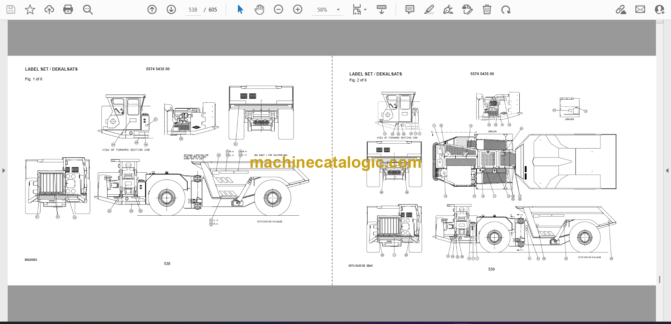Click the page number input field
This screenshot has height=324, width=671.
193,10
